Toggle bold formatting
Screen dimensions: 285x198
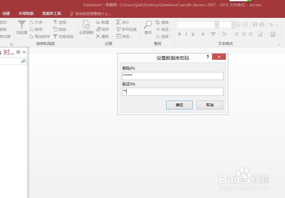click(179, 34)
